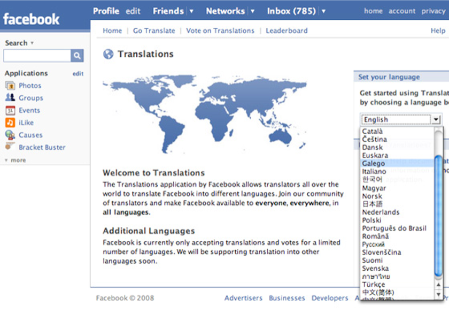The width and height of the screenshot is (449, 313).
Task: Open the Inbox dropdown arrow
Action: tap(323, 11)
